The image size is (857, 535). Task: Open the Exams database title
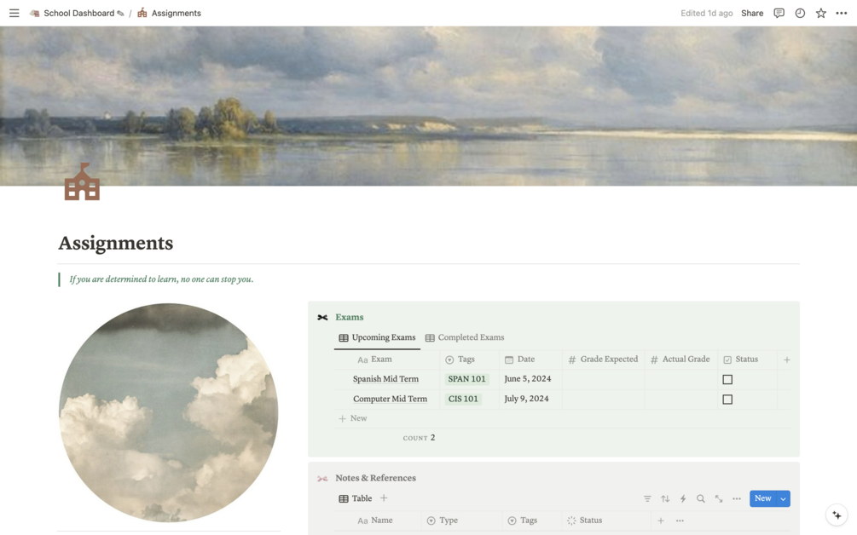tap(350, 317)
